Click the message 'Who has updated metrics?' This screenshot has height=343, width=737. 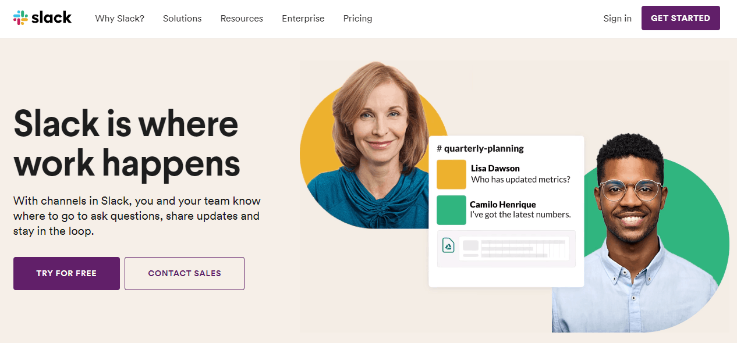(520, 180)
